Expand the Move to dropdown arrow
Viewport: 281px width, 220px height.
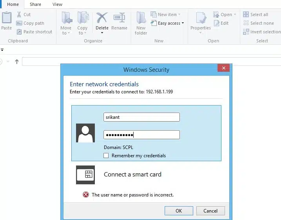coord(69,33)
